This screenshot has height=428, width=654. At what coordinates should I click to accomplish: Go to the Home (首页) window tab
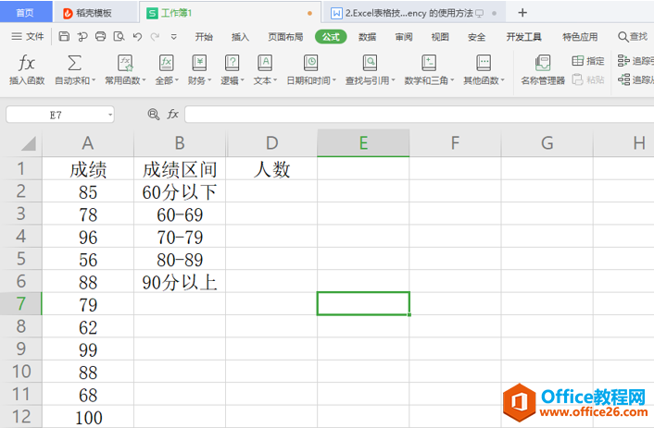pyautogui.click(x=26, y=12)
